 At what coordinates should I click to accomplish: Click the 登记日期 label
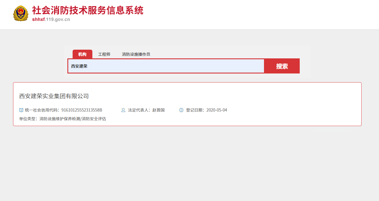[x=195, y=110]
